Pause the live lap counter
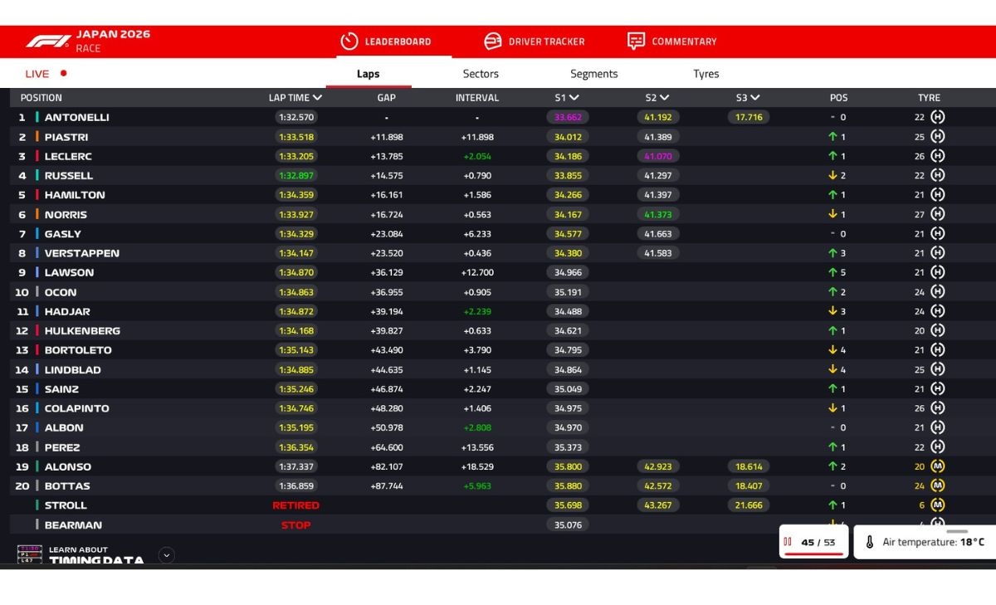This screenshot has width=996, height=605. tap(788, 542)
